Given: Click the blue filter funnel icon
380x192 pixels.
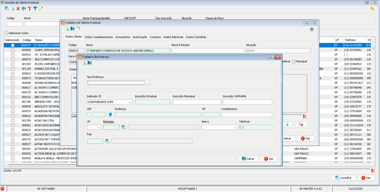Looking at the screenshot, I should [35, 8].
